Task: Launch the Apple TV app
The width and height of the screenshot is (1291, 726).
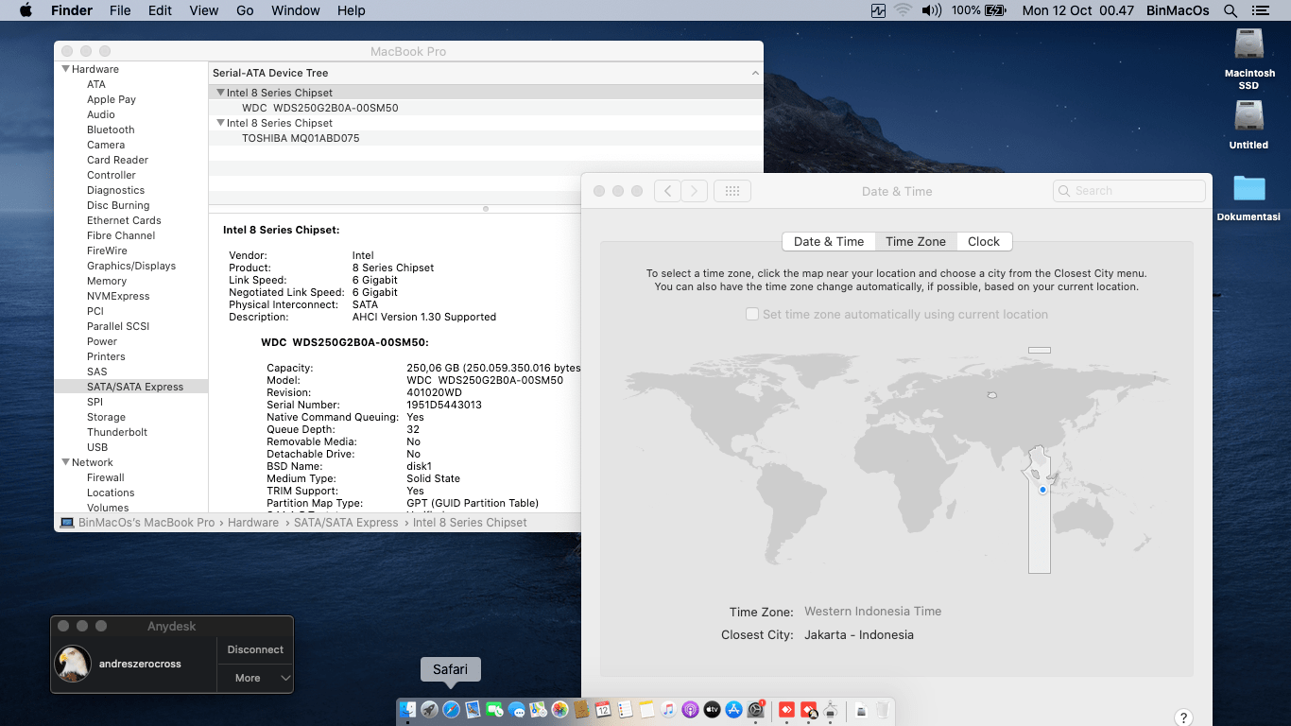Action: click(712, 710)
